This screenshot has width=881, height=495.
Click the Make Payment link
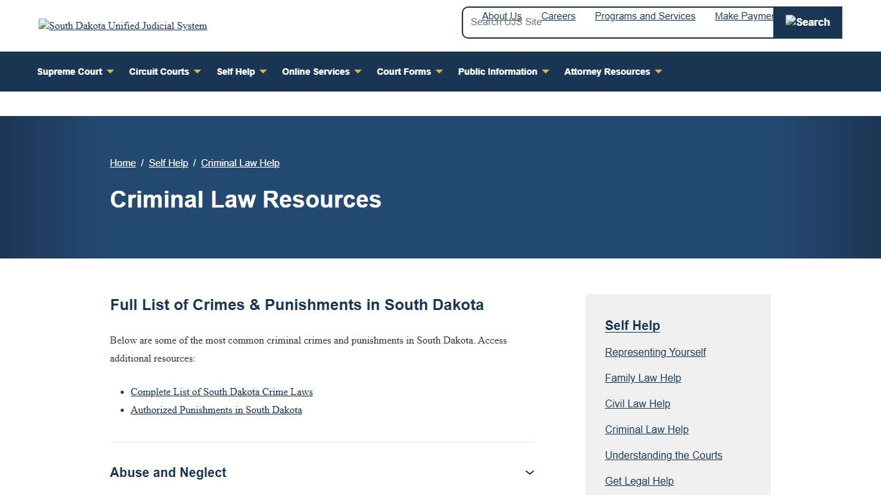[x=745, y=15]
